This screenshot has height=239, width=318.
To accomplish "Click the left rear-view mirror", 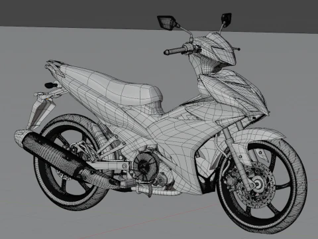I will point(168,23).
